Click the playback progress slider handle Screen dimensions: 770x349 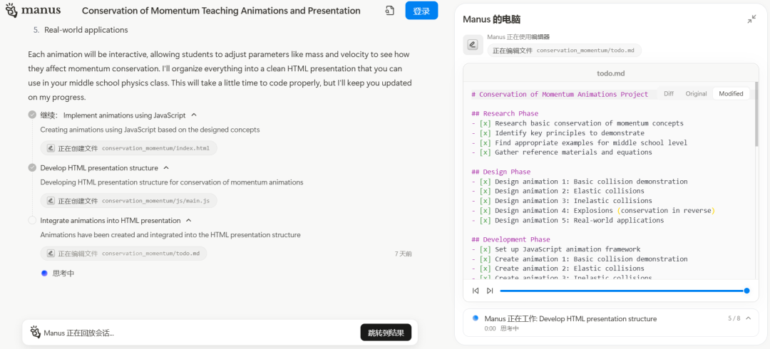point(747,291)
